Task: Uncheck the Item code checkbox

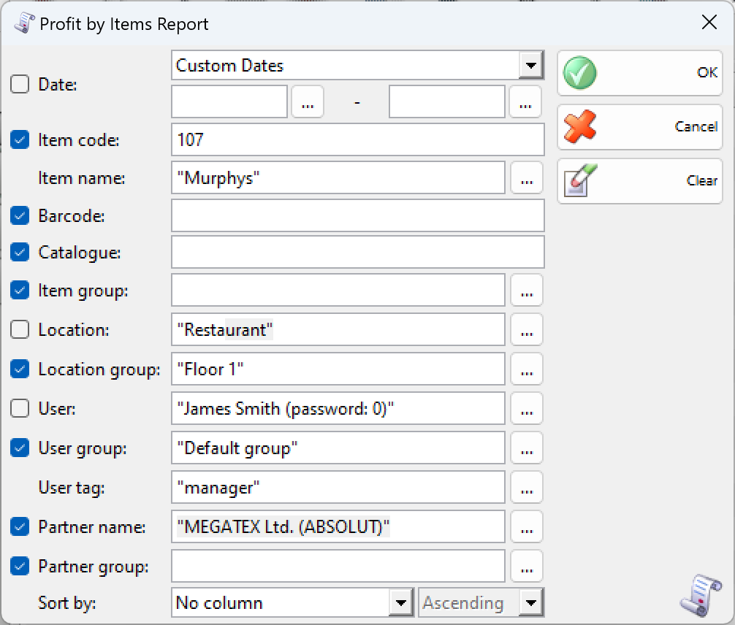Action: [20, 139]
